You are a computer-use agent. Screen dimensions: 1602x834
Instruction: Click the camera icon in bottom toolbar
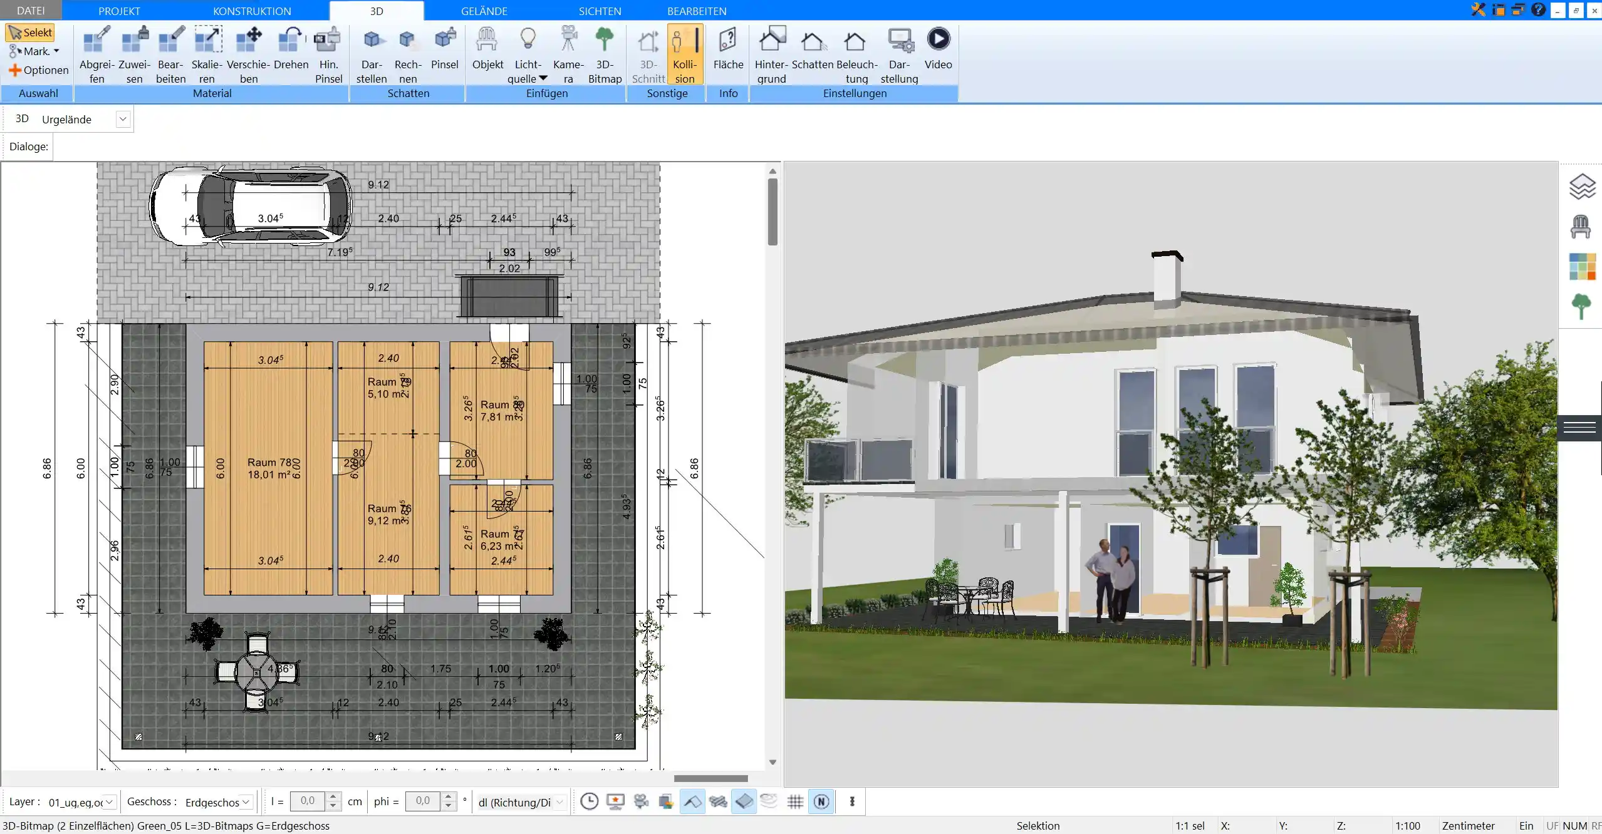click(x=641, y=801)
